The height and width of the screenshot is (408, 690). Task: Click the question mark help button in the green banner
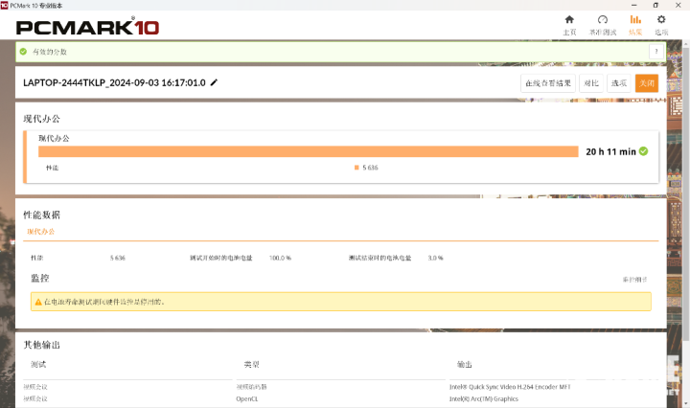(656, 52)
